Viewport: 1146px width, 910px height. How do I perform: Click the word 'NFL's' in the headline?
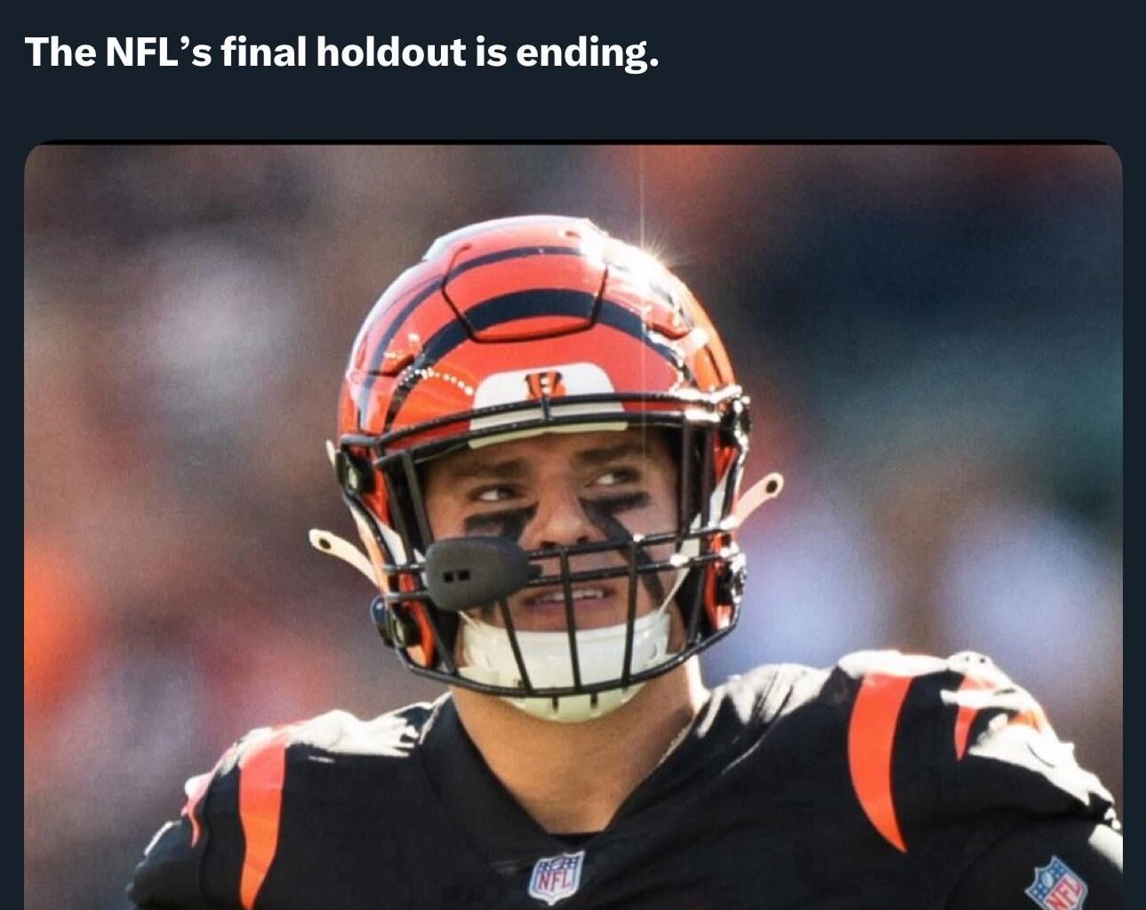coord(158,52)
